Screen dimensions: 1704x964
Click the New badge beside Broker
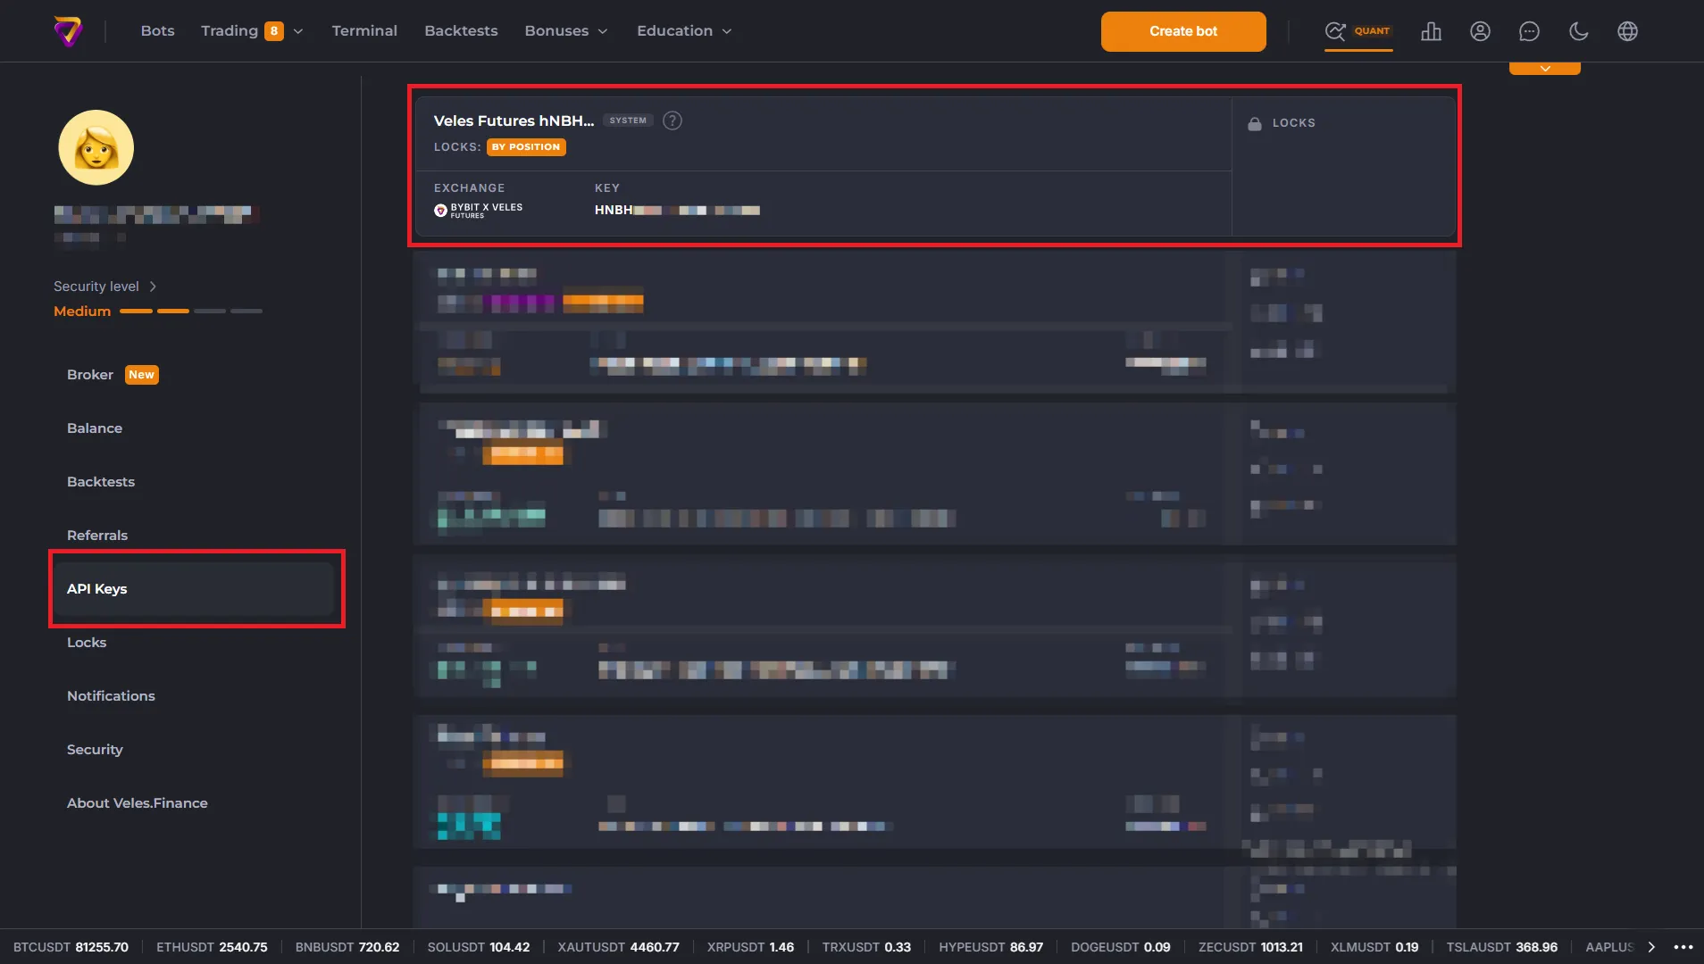pos(141,375)
